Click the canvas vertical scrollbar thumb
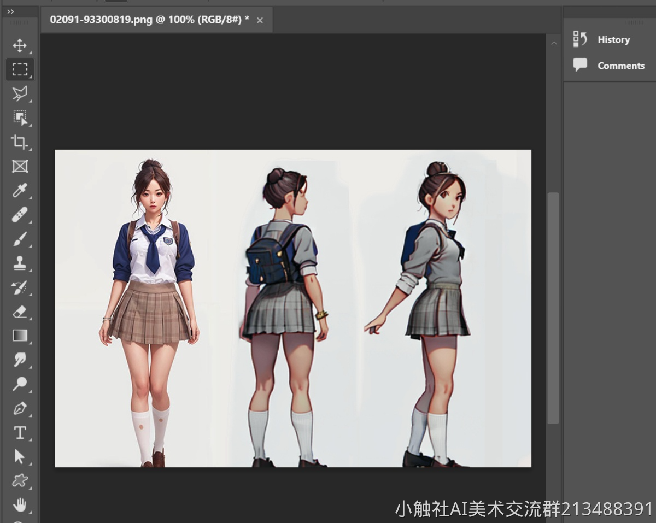Image resolution: width=656 pixels, height=523 pixels. tap(554, 308)
